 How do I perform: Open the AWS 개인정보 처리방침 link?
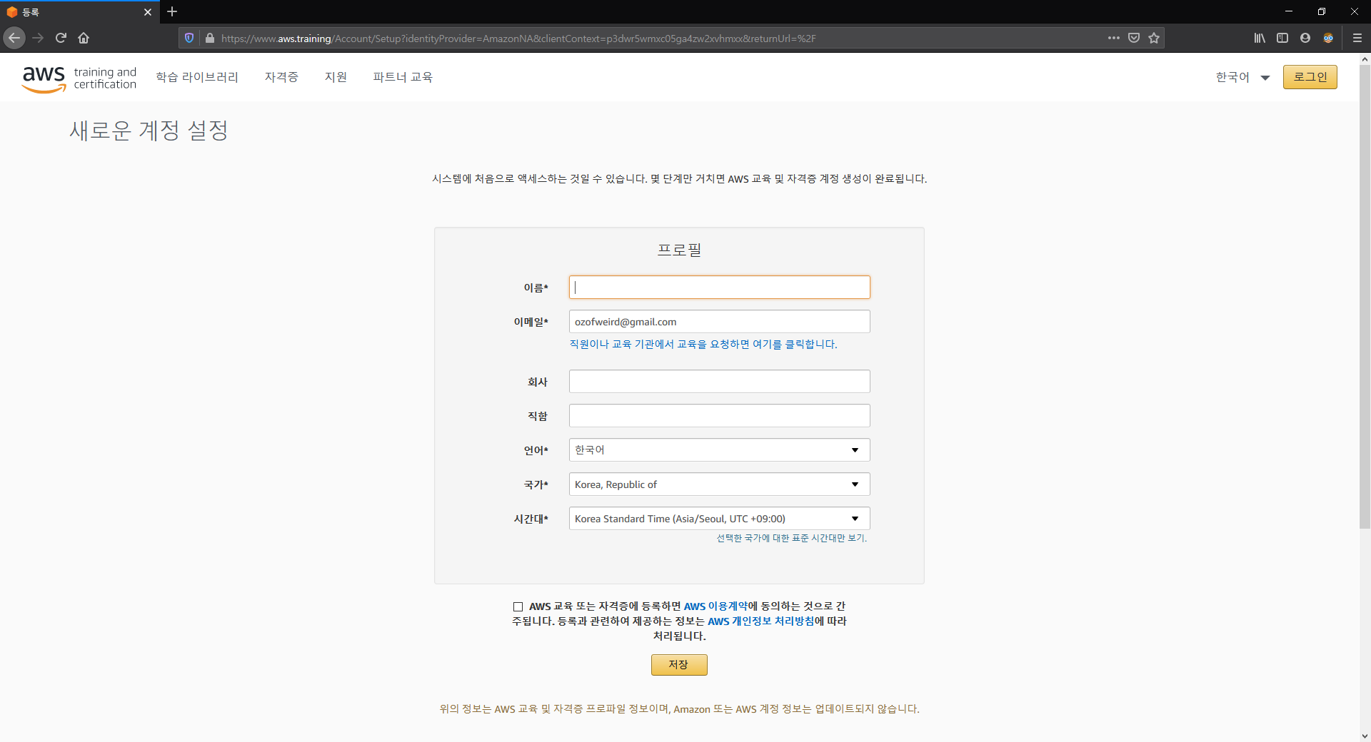(761, 621)
